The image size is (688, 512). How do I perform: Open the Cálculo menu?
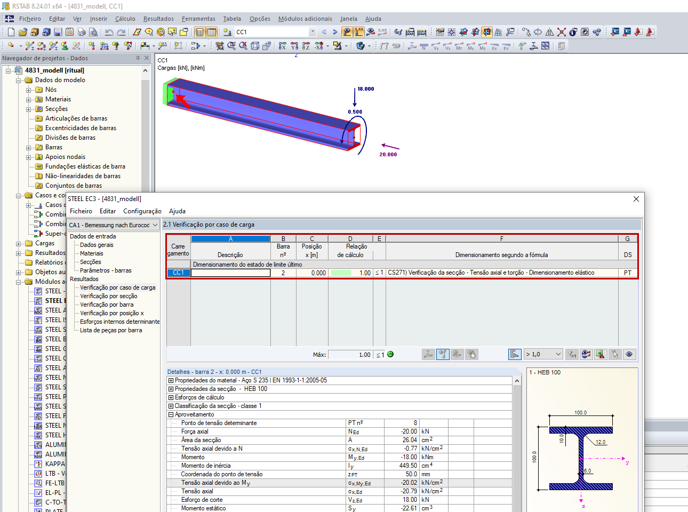click(125, 19)
